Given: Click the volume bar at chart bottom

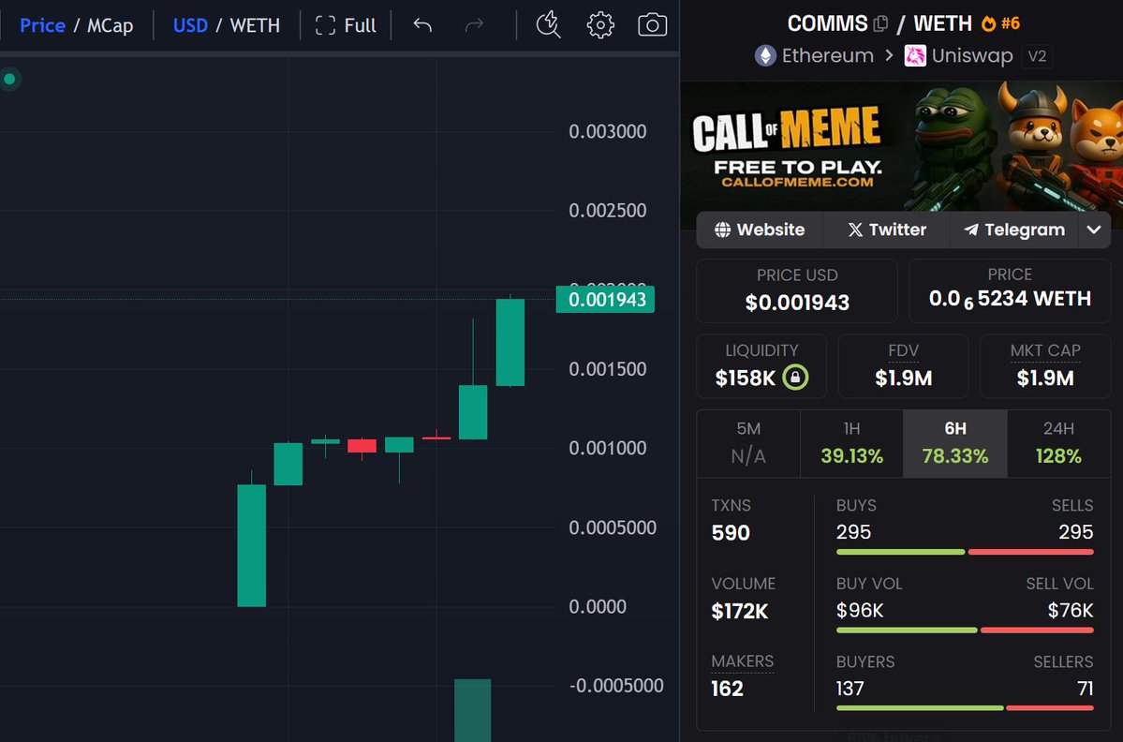Looking at the screenshot, I should click(473, 710).
